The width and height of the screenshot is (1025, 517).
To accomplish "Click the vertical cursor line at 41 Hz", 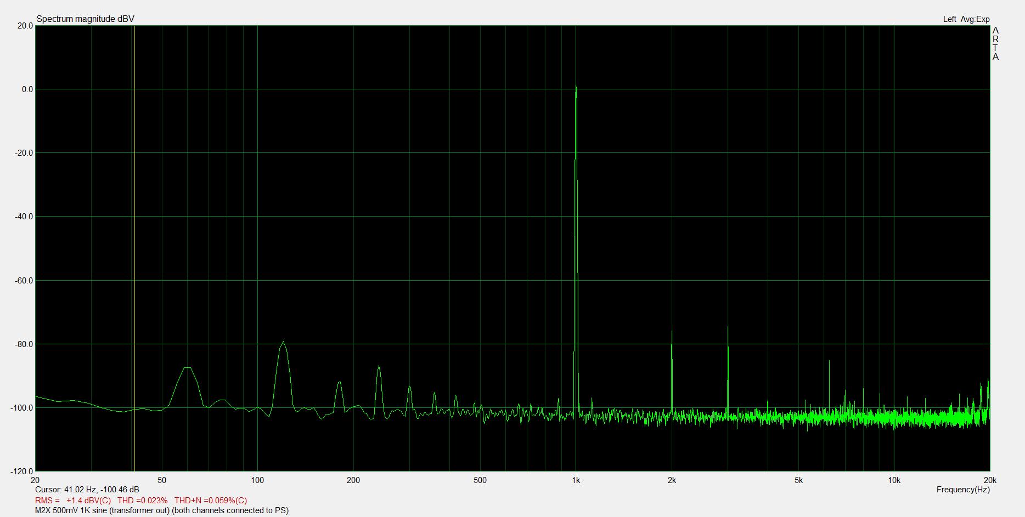I will 134,248.
